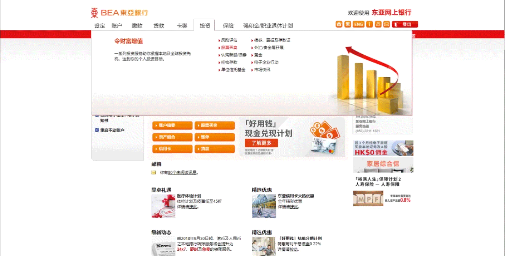Click the orange 信用卡 button
The height and width of the screenshot is (256, 505).
tap(172, 149)
